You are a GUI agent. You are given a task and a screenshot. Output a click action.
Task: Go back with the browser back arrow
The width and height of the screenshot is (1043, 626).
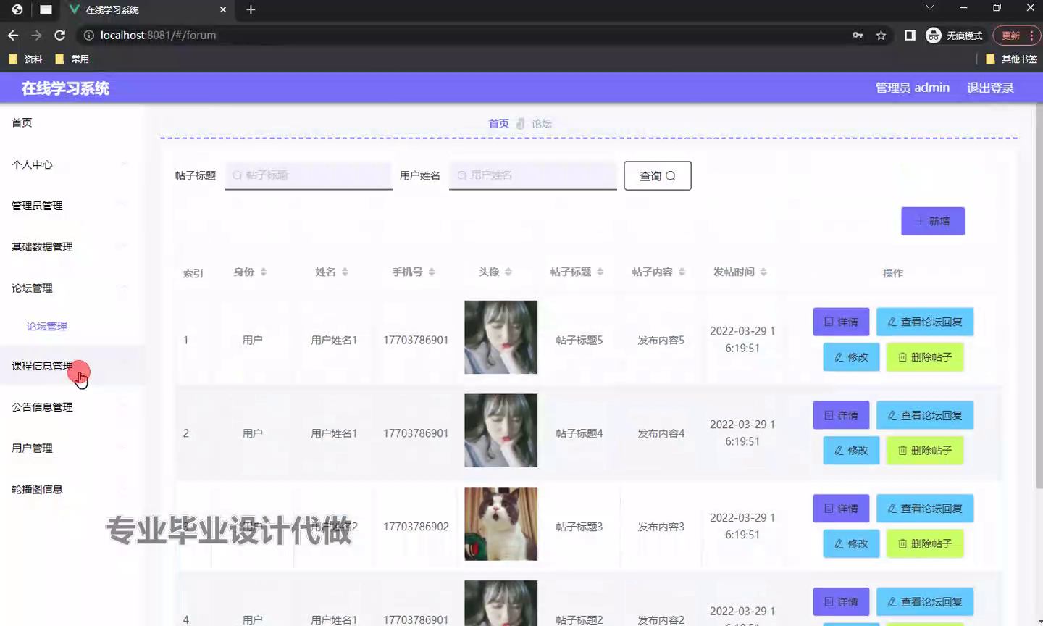click(x=13, y=35)
